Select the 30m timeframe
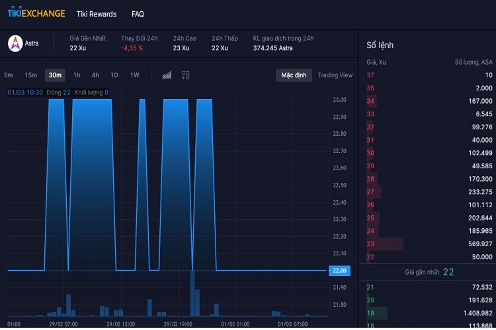This screenshot has width=496, height=330. coord(55,75)
